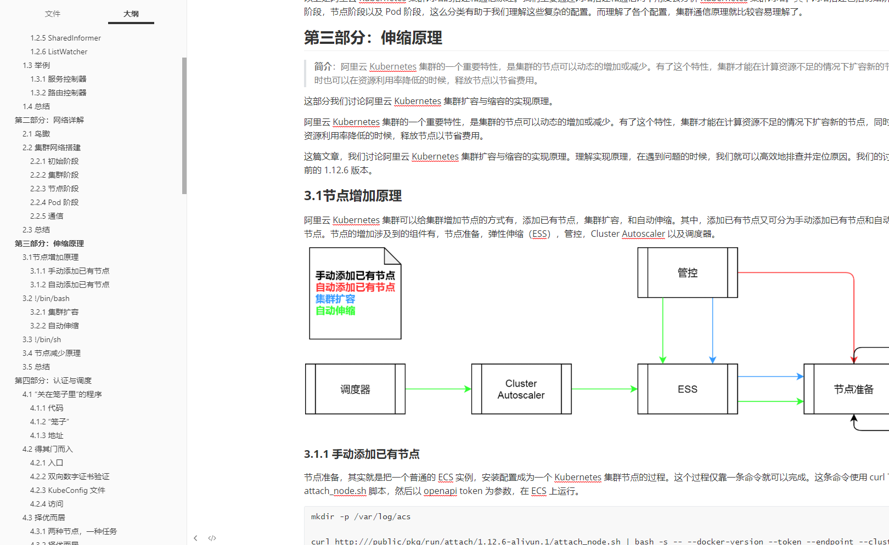Open outline entry 3.2.1 集群扩容
The width and height of the screenshot is (889, 545).
coord(54,312)
